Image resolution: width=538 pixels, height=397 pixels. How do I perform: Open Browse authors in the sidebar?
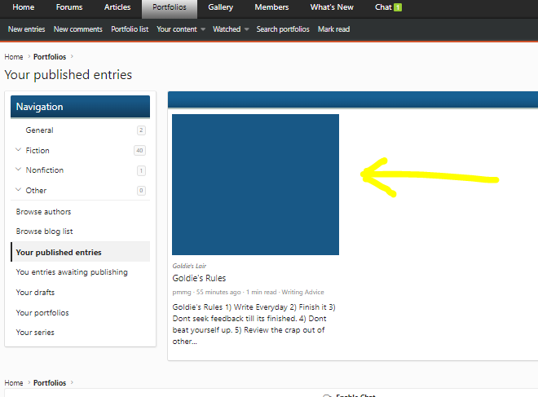pos(43,211)
